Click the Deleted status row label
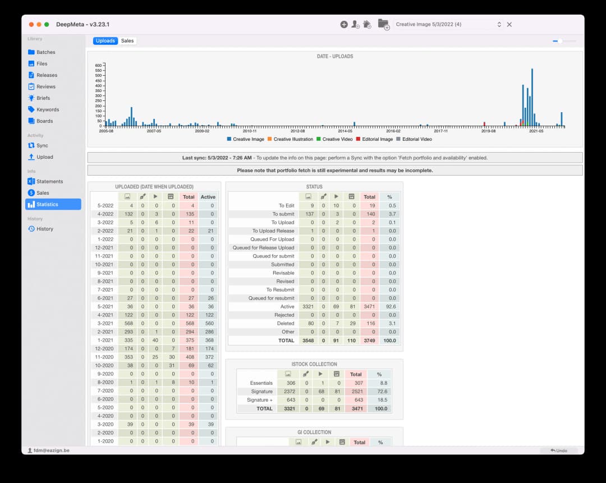This screenshot has width=606, height=483. (286, 324)
